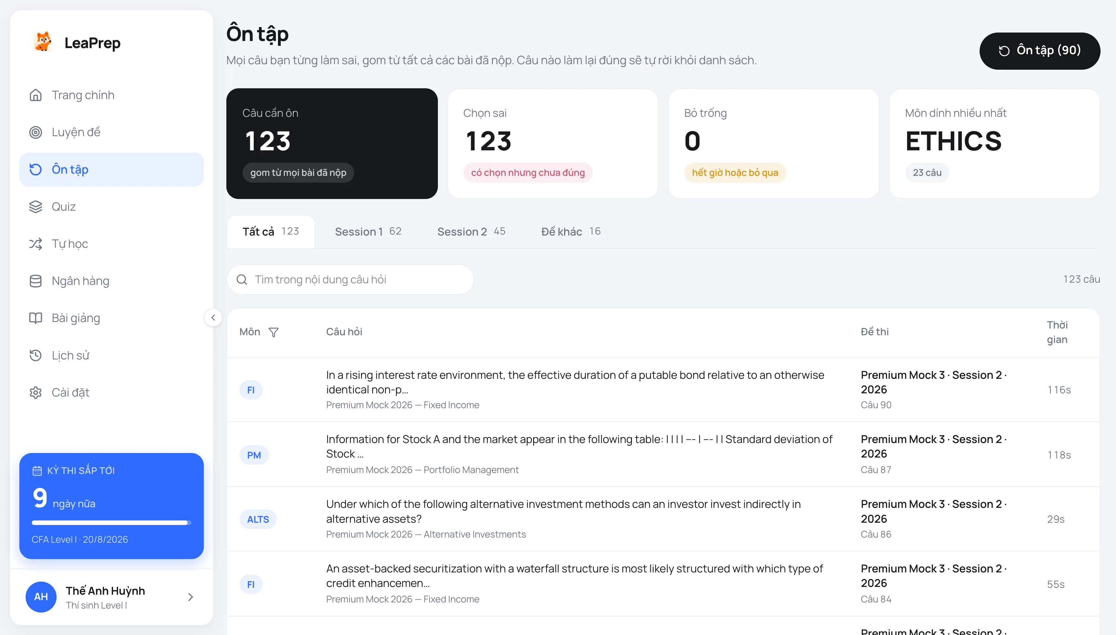Viewport: 1116px width, 635px height.
Task: Click the Kỳ thi sắp tới countdown card
Action: point(111,506)
